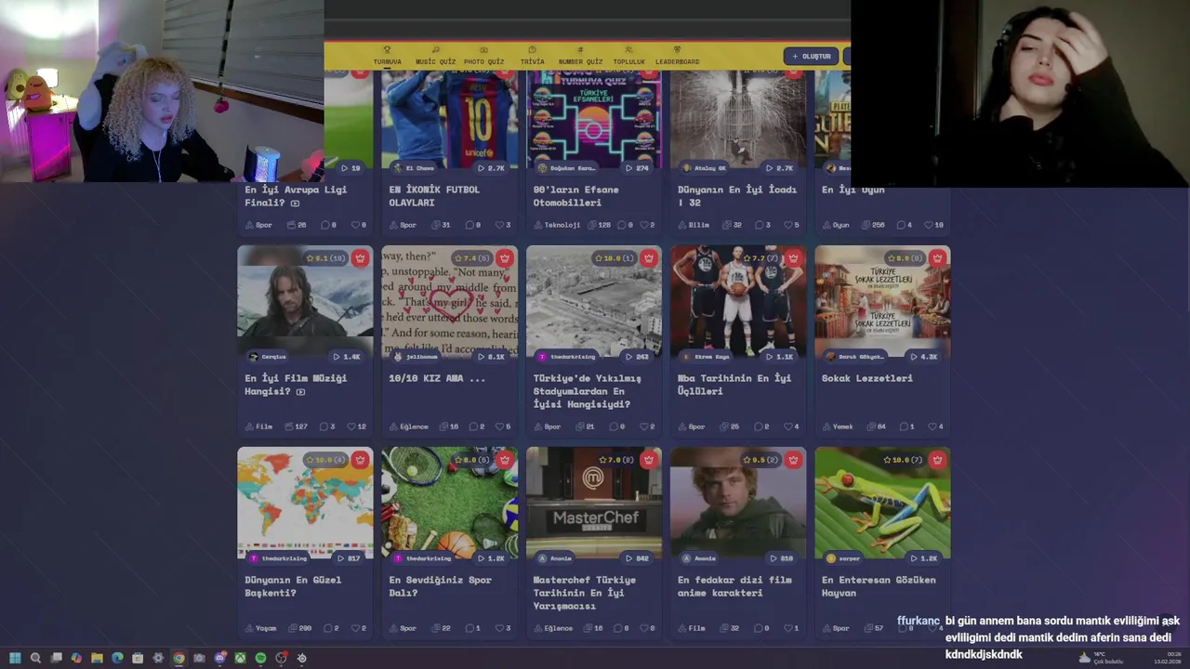Image resolution: width=1190 pixels, height=669 pixels.
Task: Switch to Google Chrome in taskbar
Action: [178, 658]
